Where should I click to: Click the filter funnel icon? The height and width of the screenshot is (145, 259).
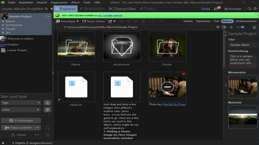click(218, 27)
